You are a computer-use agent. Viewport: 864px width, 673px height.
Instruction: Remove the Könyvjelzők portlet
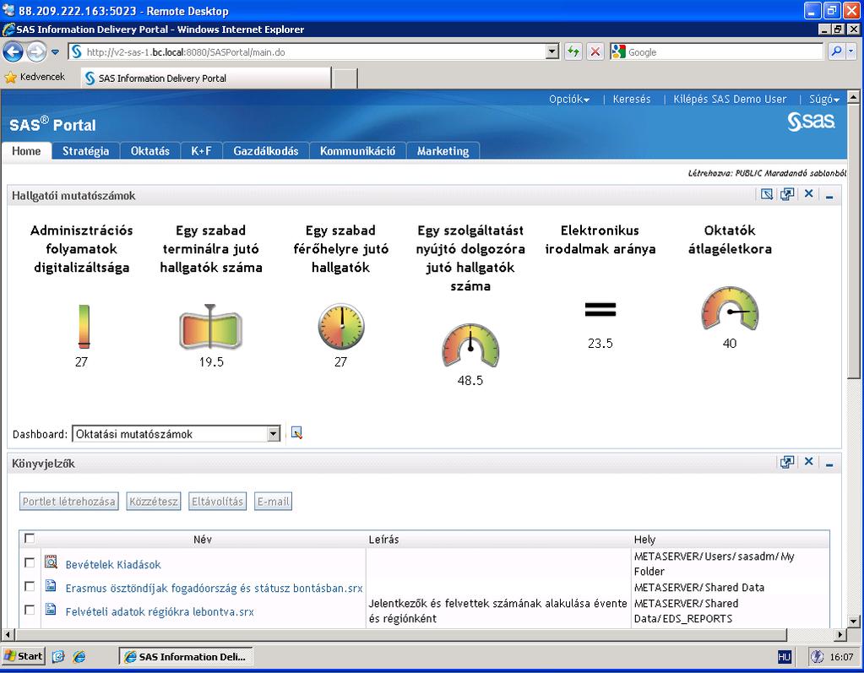point(808,462)
